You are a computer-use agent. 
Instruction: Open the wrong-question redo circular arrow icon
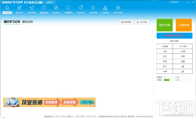coord(68,8)
